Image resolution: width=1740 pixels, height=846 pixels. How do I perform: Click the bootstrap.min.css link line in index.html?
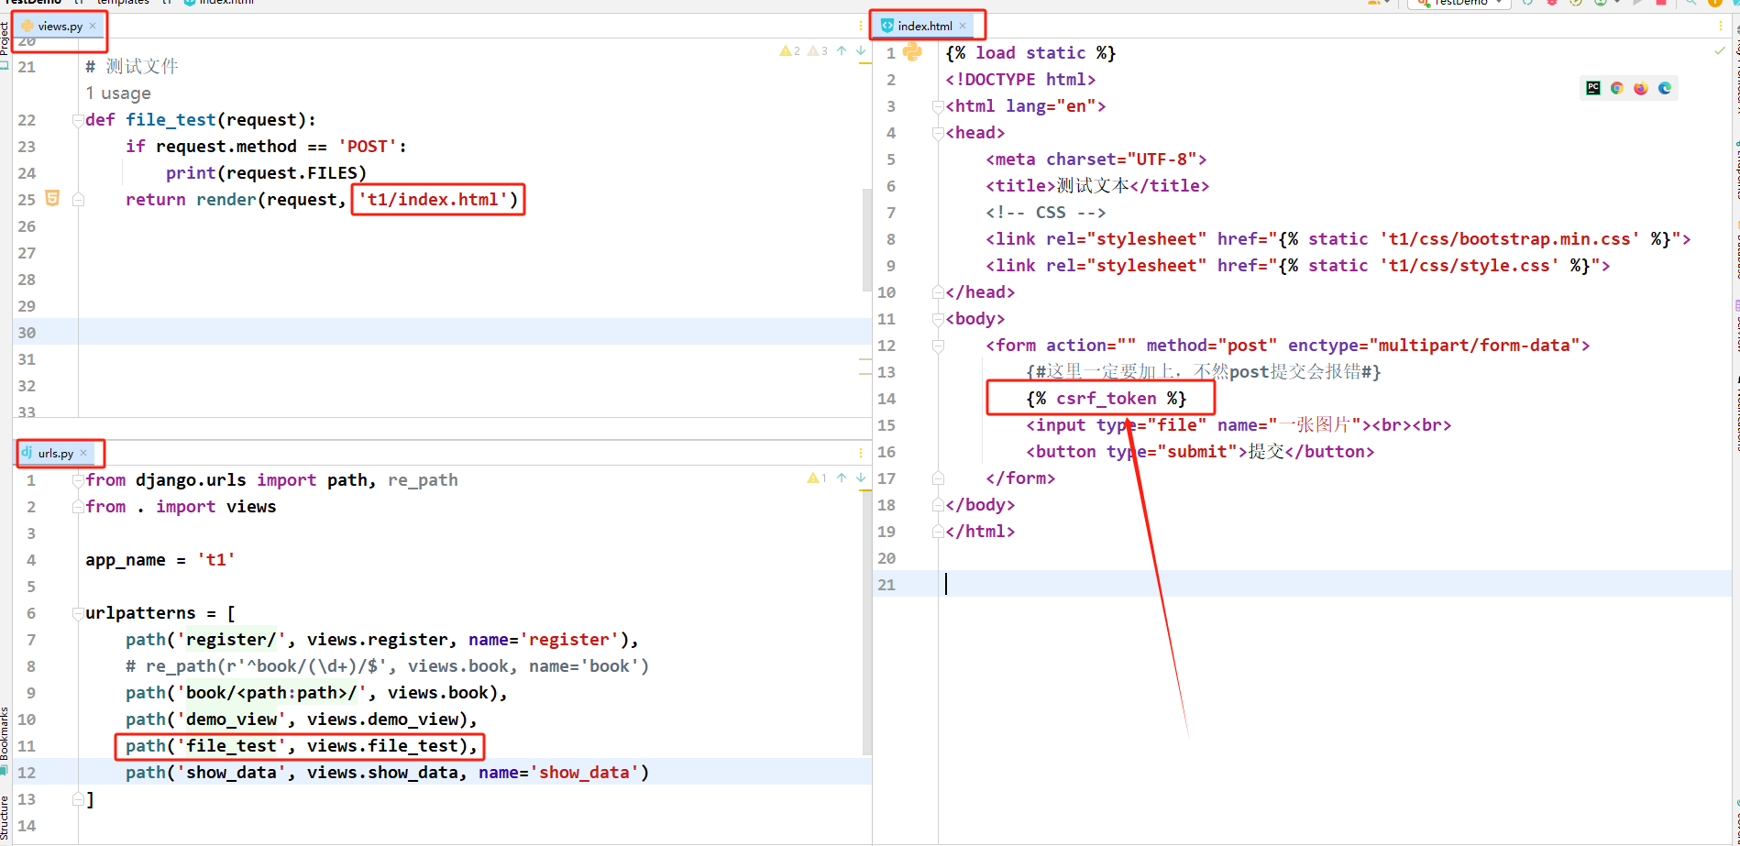(1338, 239)
